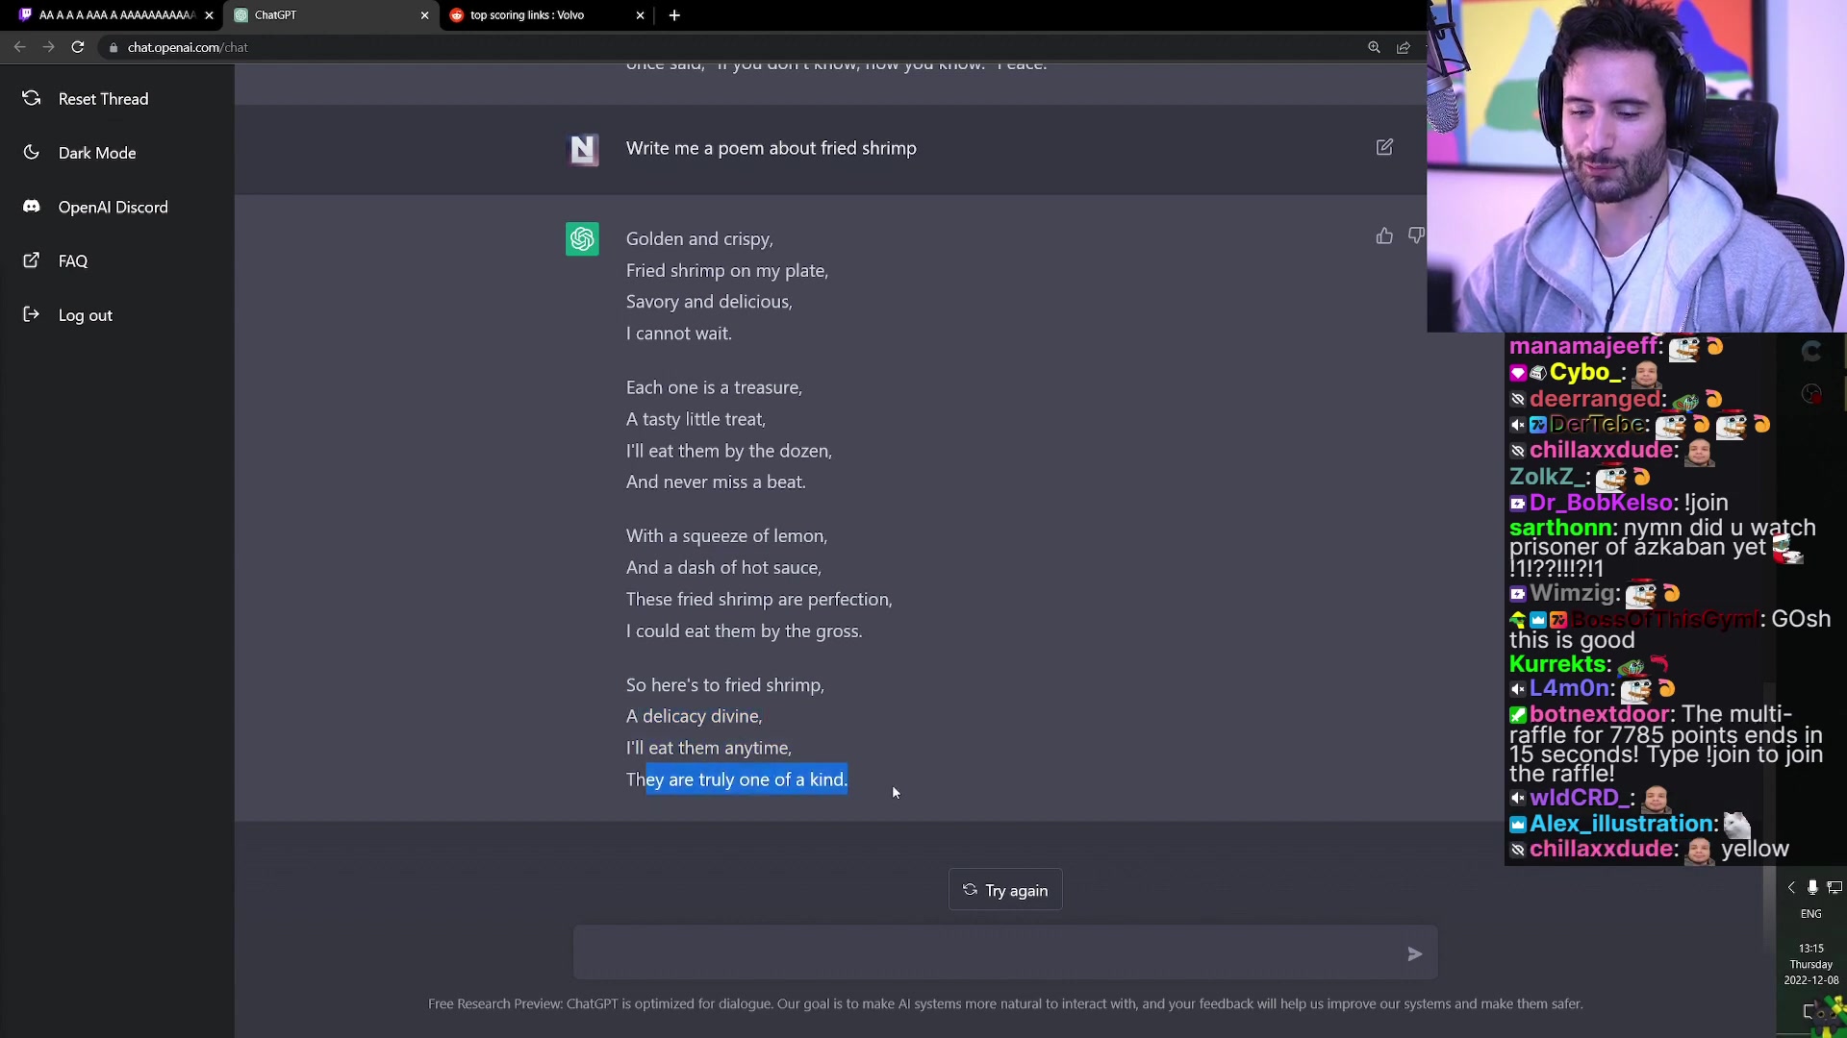This screenshot has width=1847, height=1038.
Task: Go forward with the browser forward arrow
Action: 48,47
